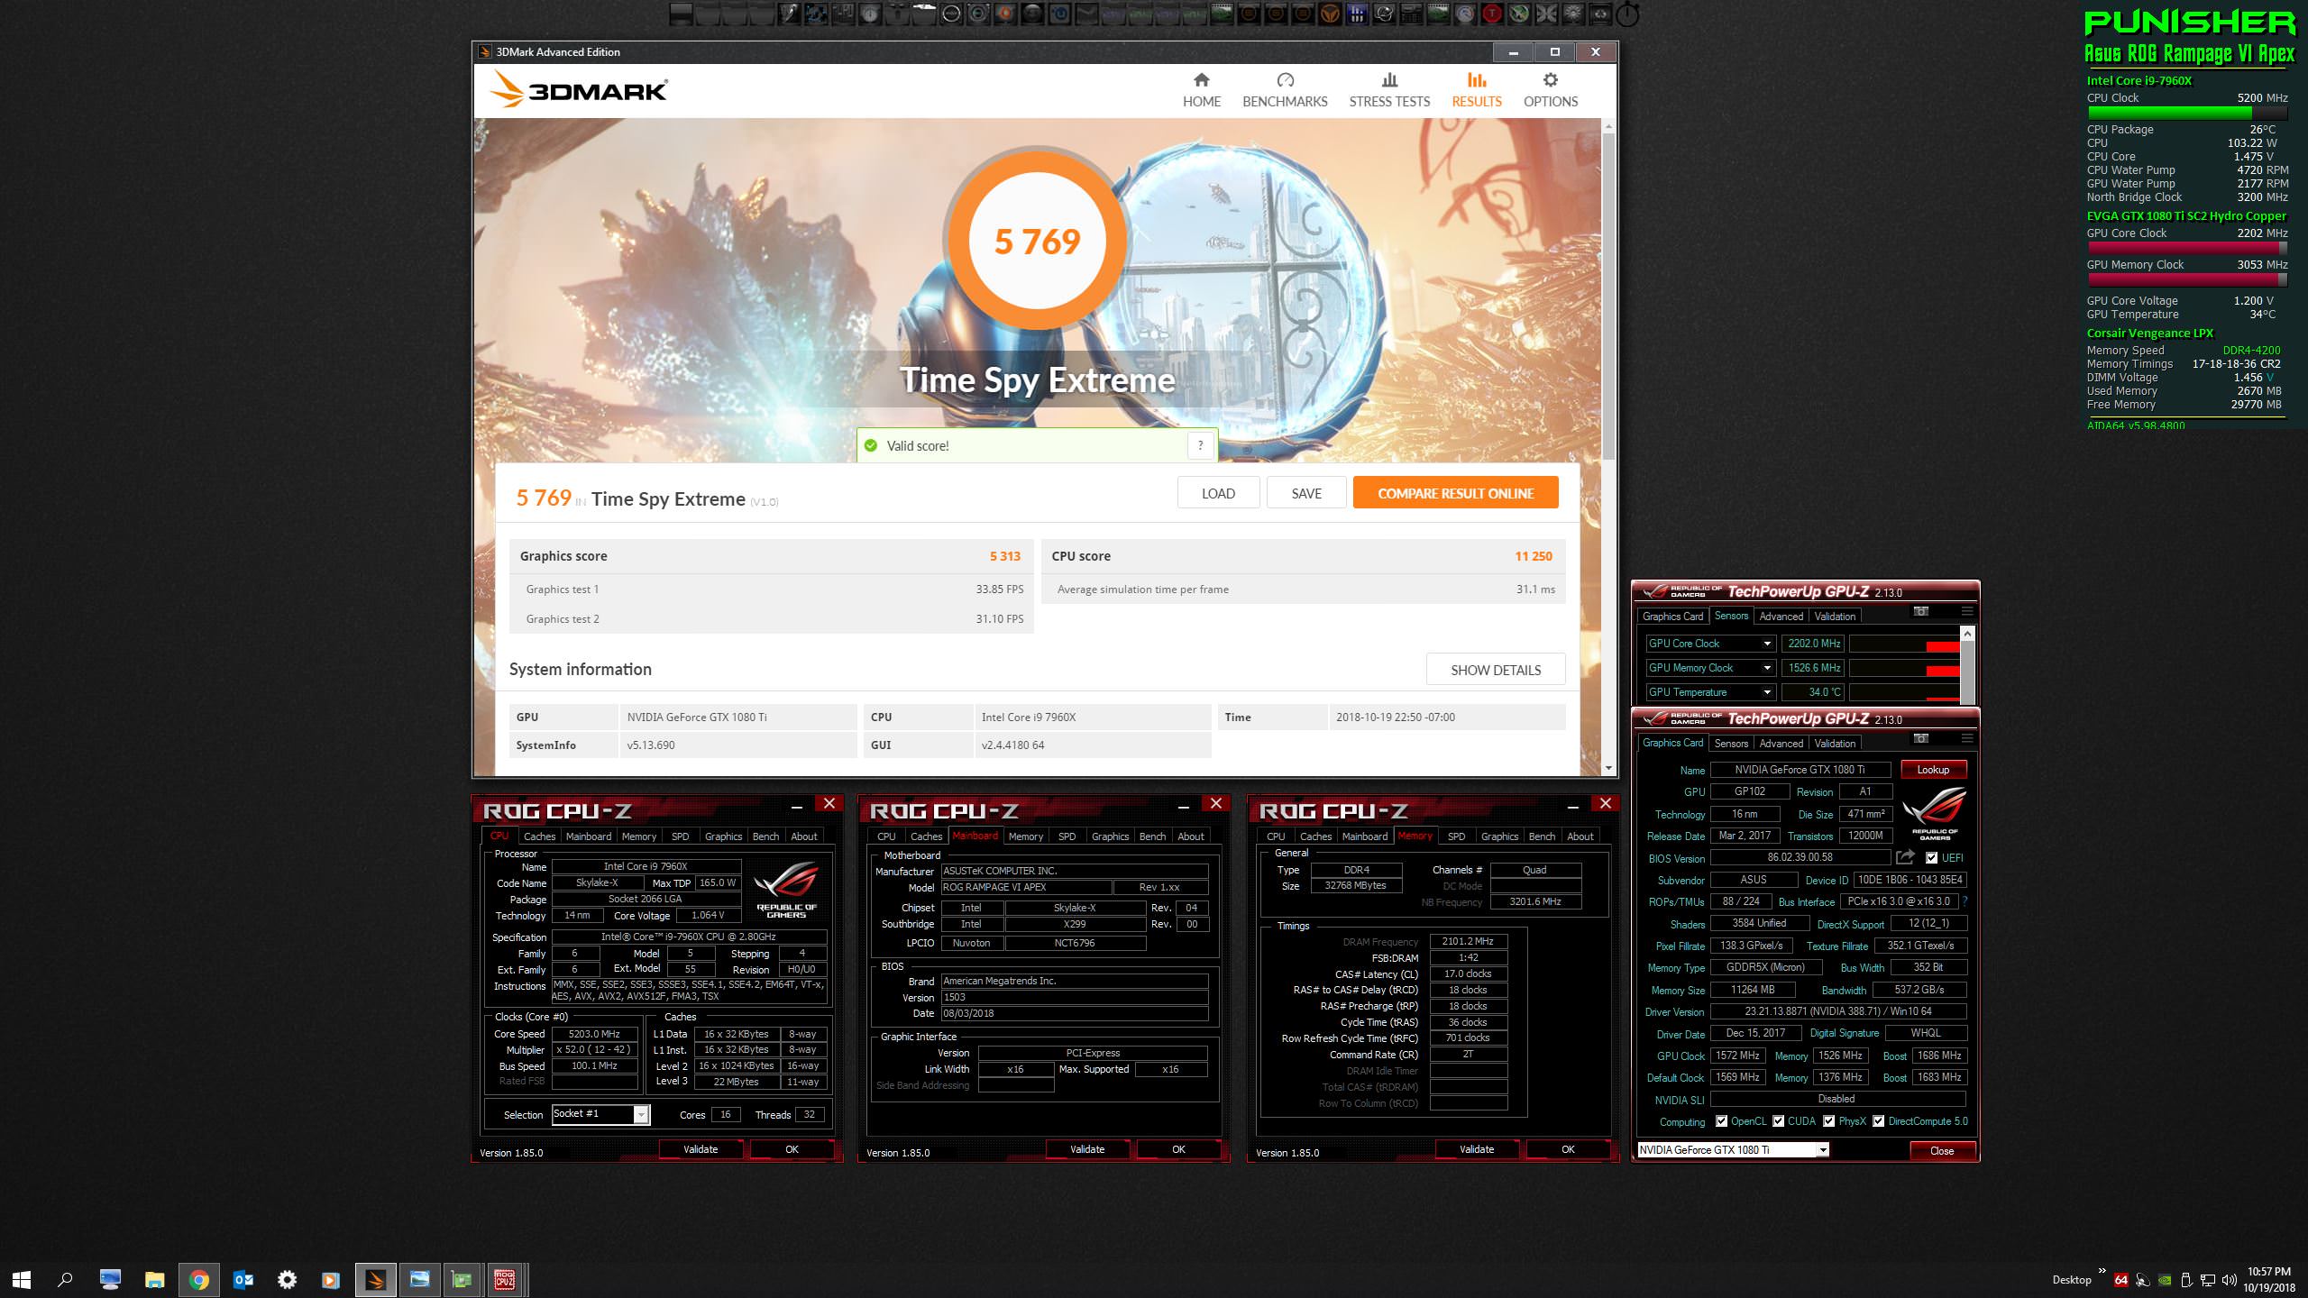Click OK in the first CPU-Z window
This screenshot has width=2308, height=1298.
[792, 1149]
